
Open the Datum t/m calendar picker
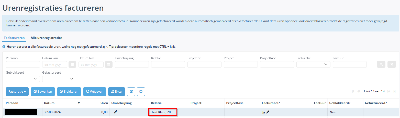coord(109,64)
